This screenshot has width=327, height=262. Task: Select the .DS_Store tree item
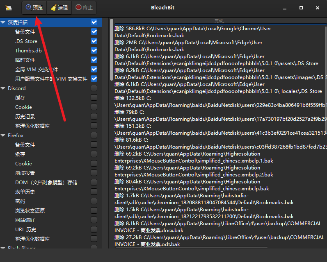[x=26, y=41]
